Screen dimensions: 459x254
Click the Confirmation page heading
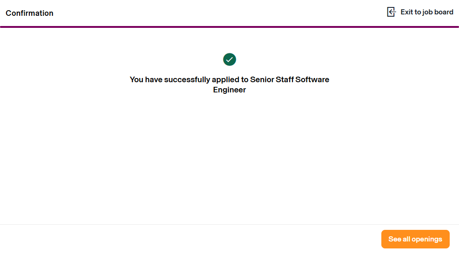pos(29,13)
